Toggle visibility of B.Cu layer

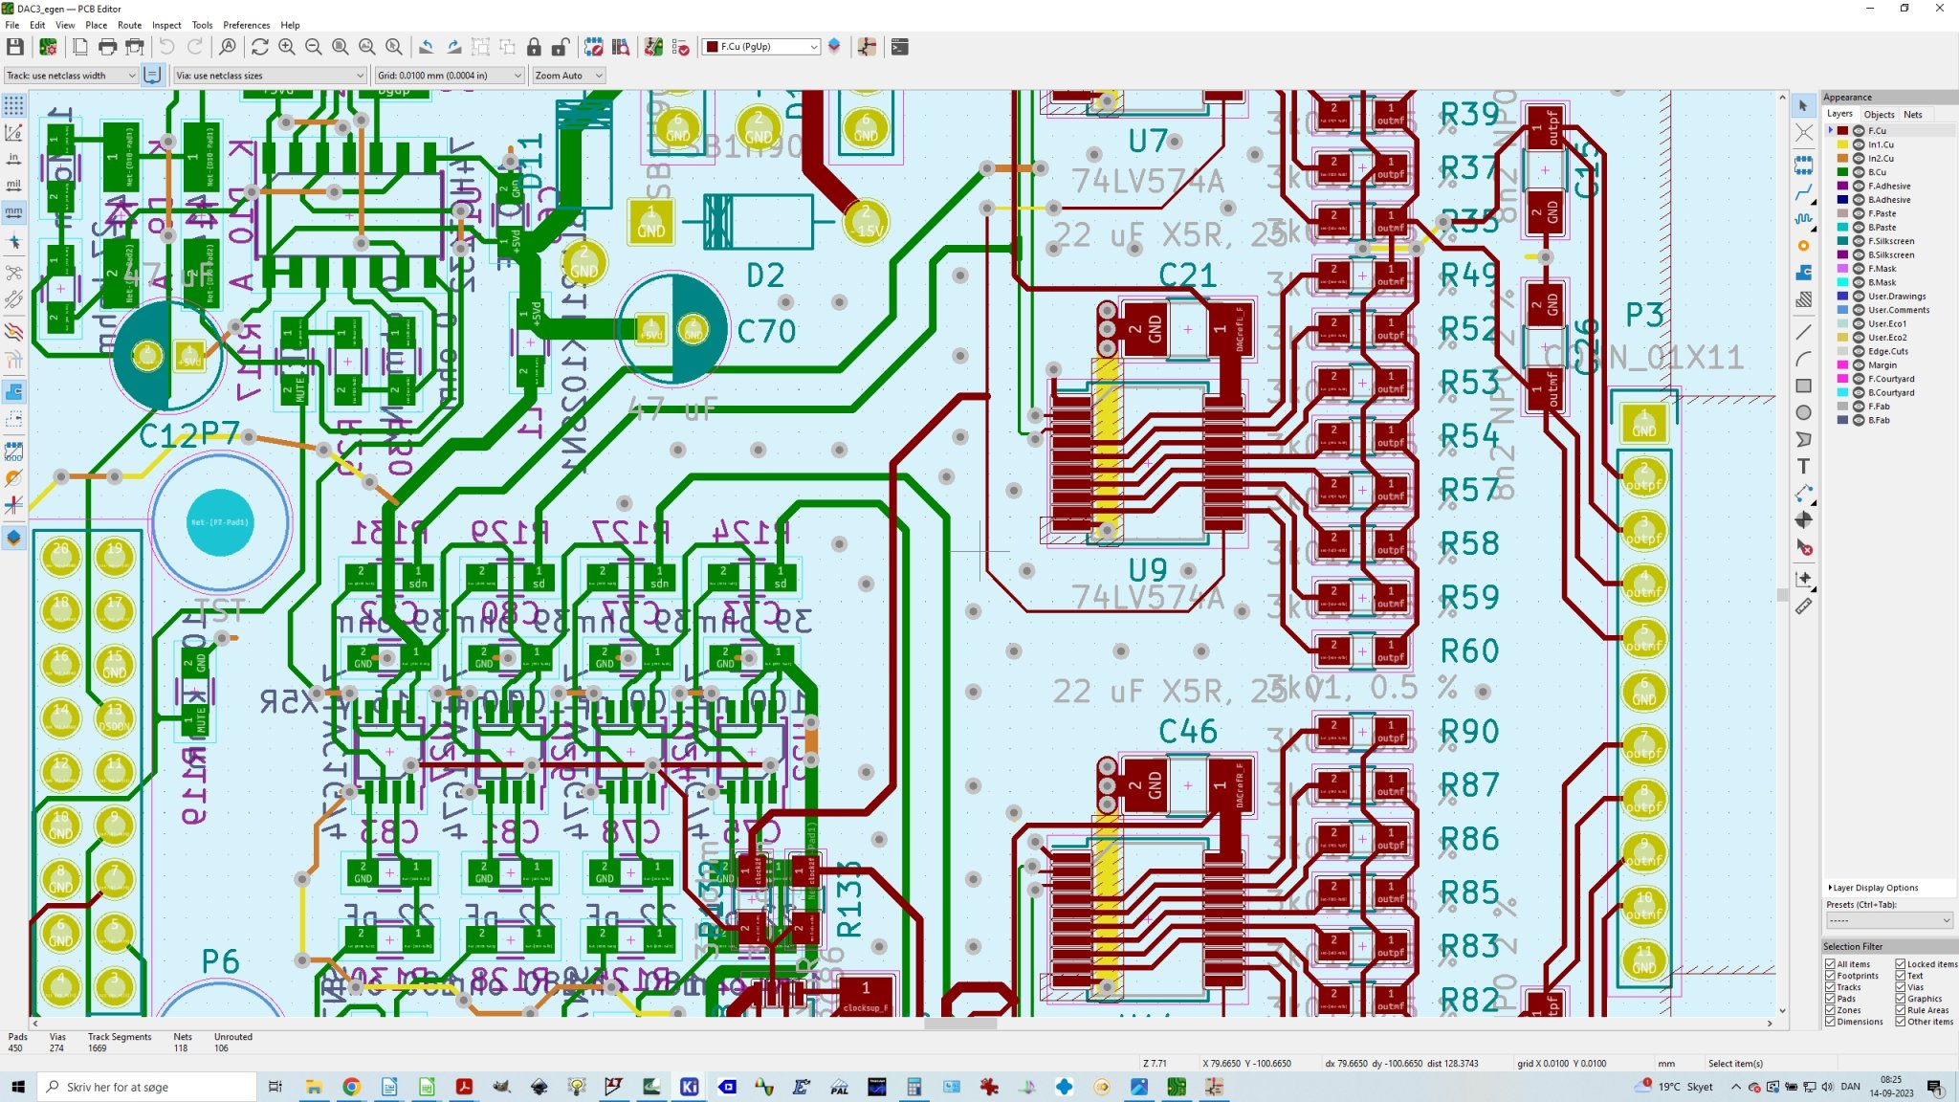(1859, 172)
